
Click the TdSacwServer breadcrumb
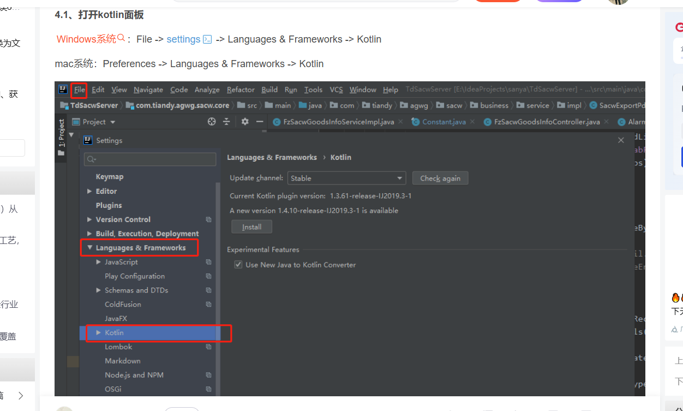[x=89, y=105]
